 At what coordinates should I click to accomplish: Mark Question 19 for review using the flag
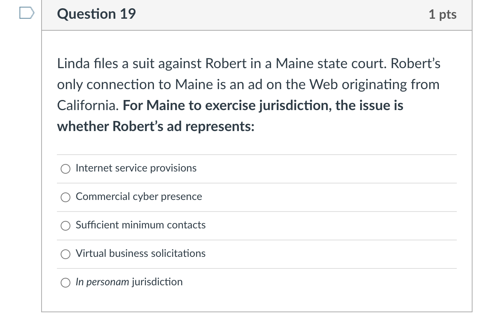coord(26,12)
